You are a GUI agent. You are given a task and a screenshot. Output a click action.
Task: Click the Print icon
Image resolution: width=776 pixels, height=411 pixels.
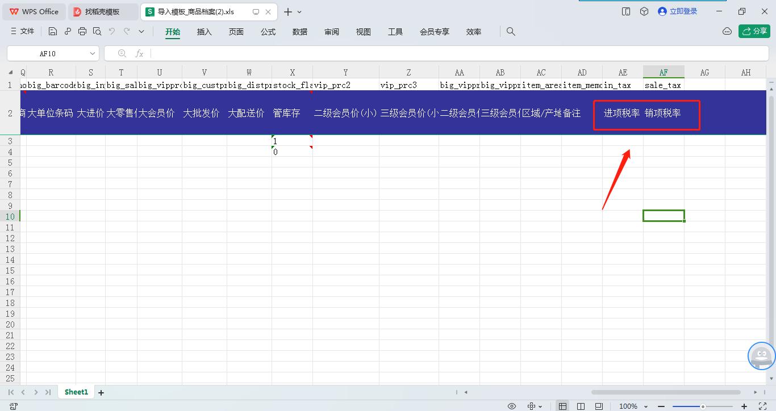pyautogui.click(x=82, y=32)
